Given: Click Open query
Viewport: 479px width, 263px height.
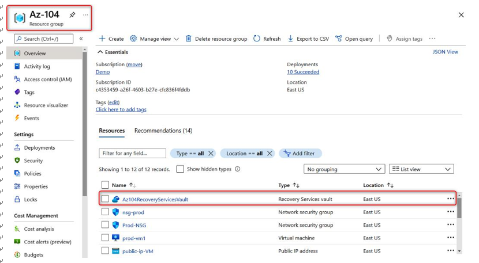Looking at the screenshot, I should point(354,39).
